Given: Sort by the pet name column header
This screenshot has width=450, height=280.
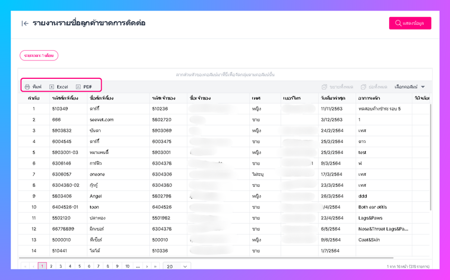Looking at the screenshot, I should [118, 98].
